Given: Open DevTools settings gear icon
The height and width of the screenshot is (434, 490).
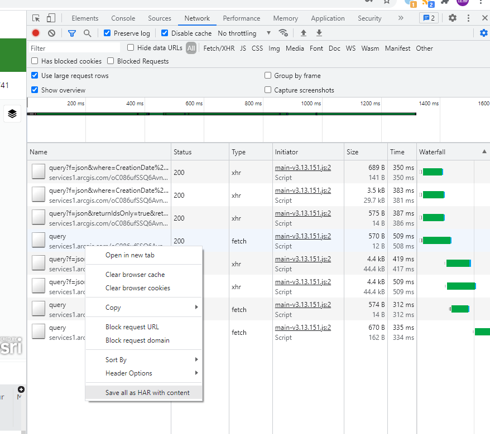Looking at the screenshot, I should tap(452, 18).
